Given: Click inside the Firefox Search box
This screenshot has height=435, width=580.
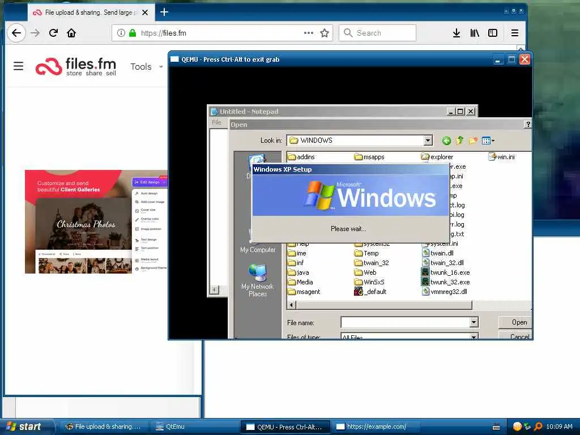Looking at the screenshot, I should (x=377, y=33).
